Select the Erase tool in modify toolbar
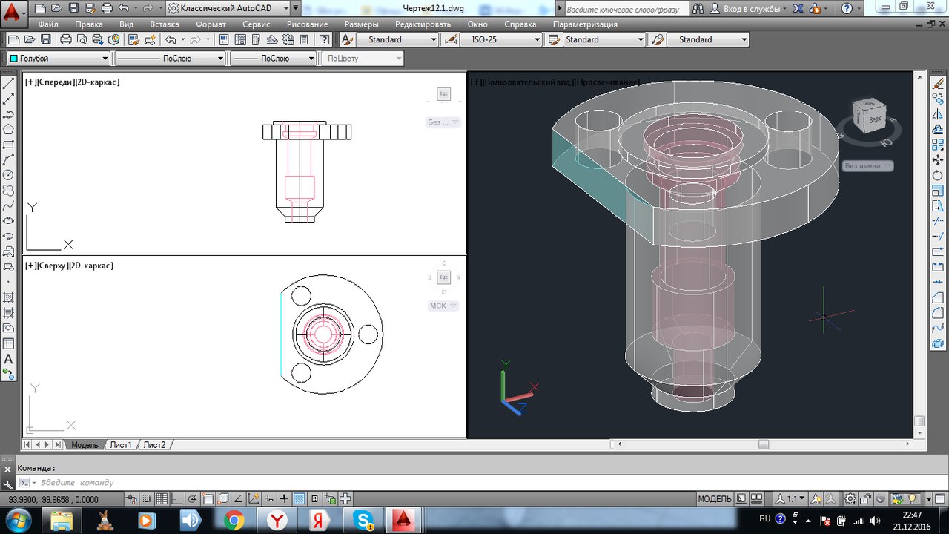Image resolution: width=949 pixels, height=534 pixels. tap(937, 84)
